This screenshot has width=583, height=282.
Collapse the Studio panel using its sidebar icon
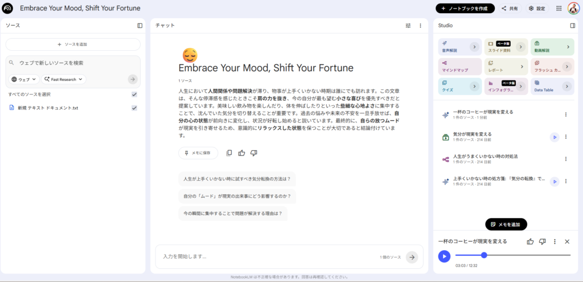coord(573,26)
